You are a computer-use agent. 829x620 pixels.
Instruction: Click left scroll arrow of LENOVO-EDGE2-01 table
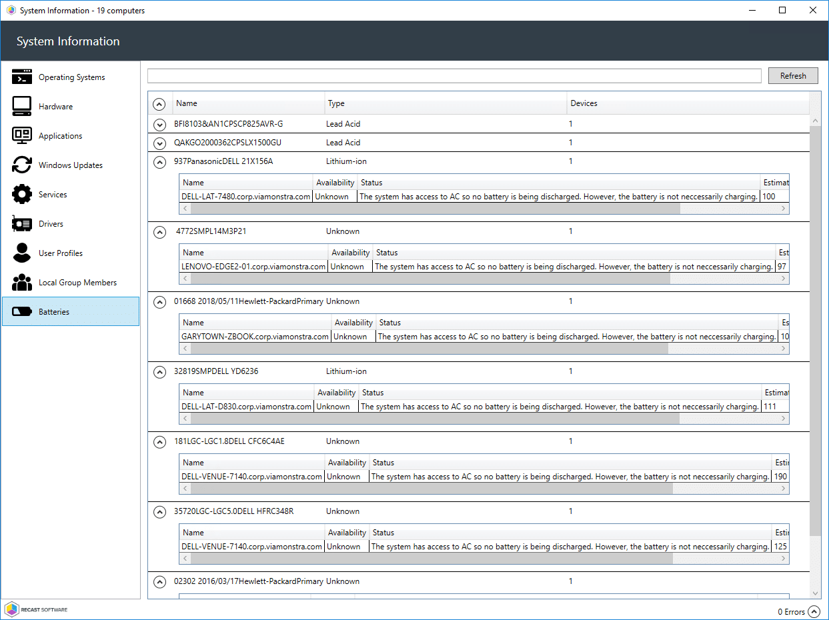click(x=185, y=279)
